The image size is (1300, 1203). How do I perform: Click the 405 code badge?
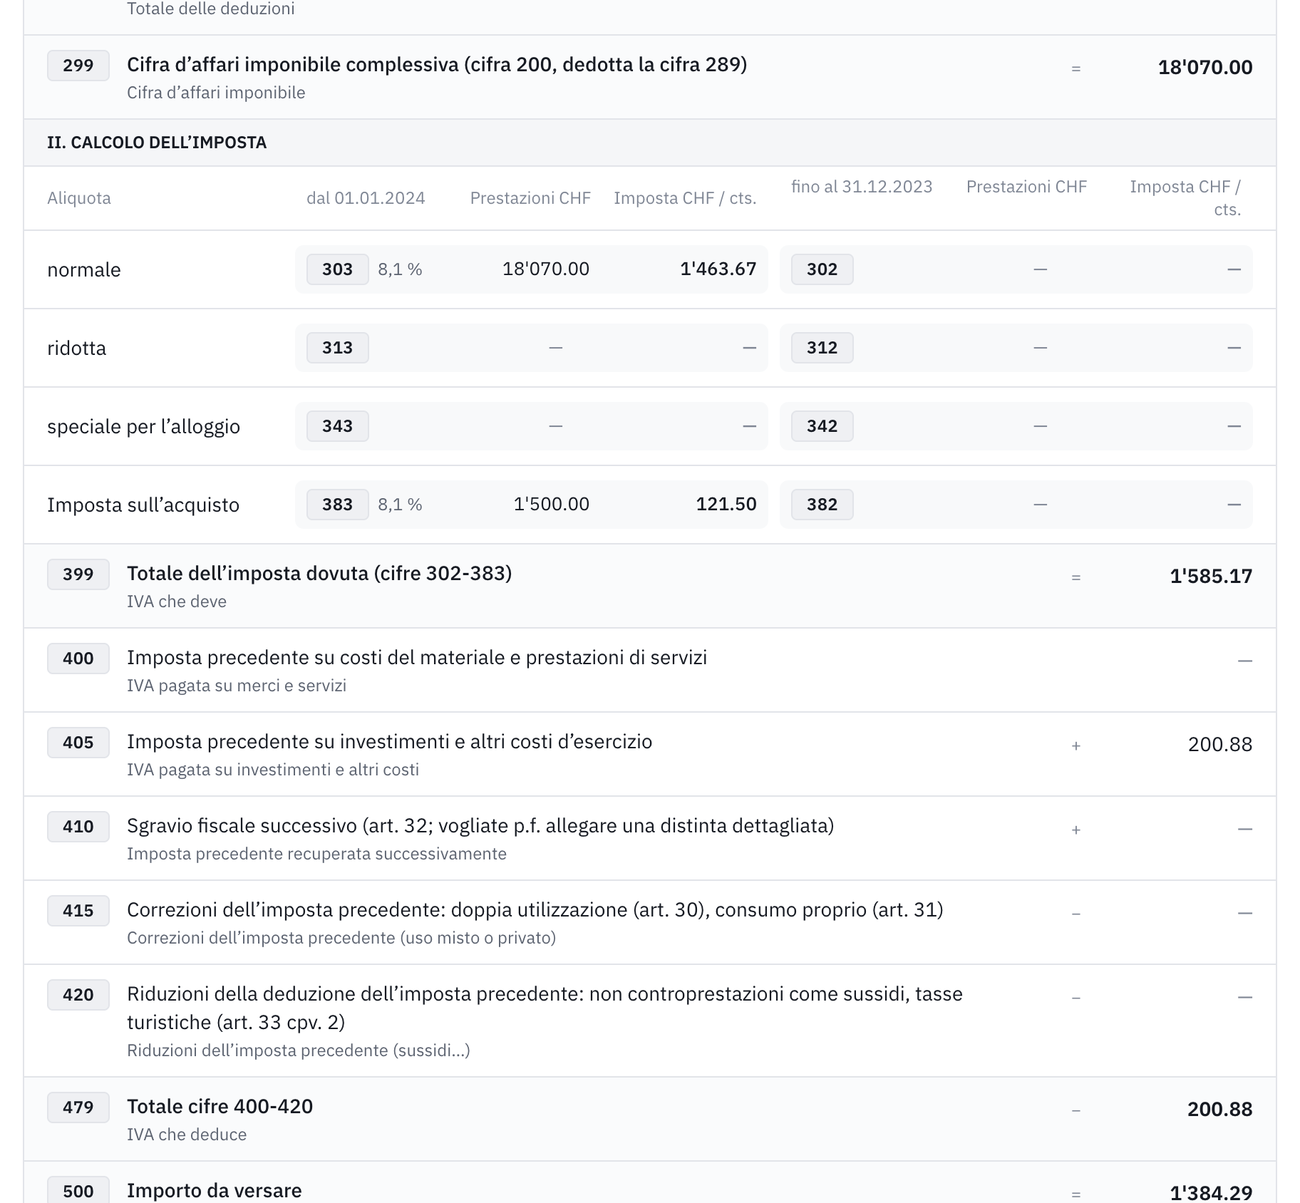click(78, 743)
